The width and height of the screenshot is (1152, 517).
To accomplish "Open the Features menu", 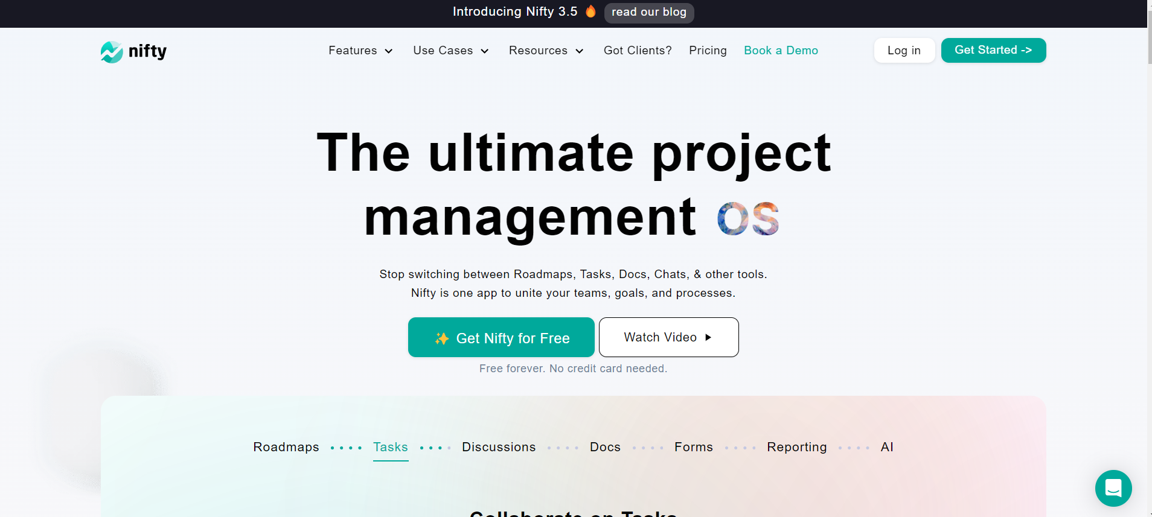I will (x=360, y=51).
